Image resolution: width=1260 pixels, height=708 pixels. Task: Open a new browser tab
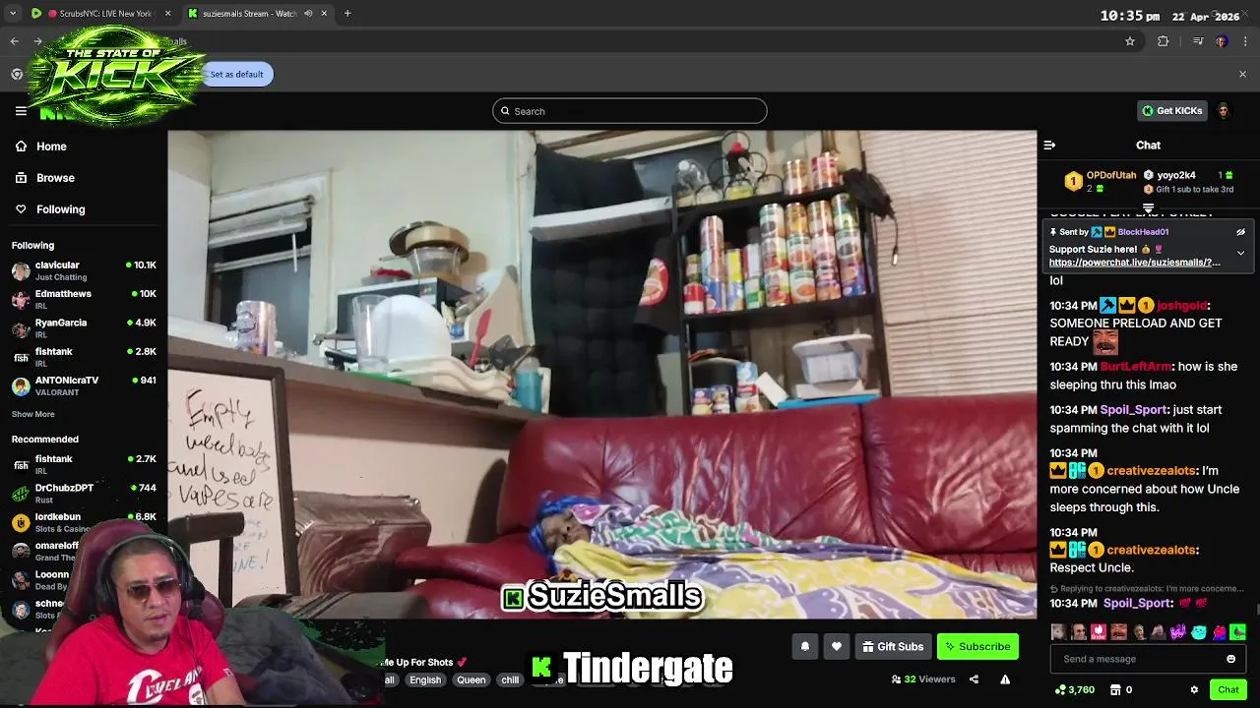coord(347,14)
